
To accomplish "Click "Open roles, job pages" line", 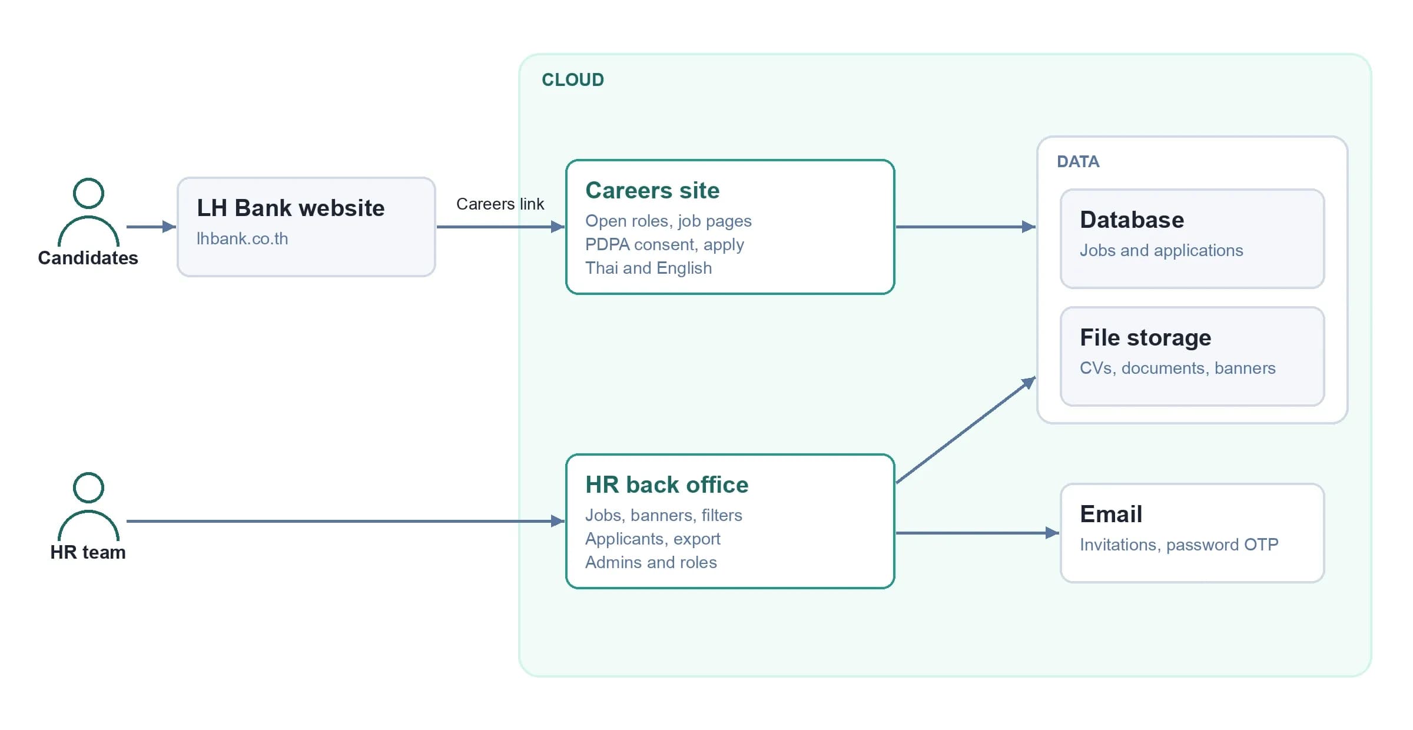I will (668, 221).
